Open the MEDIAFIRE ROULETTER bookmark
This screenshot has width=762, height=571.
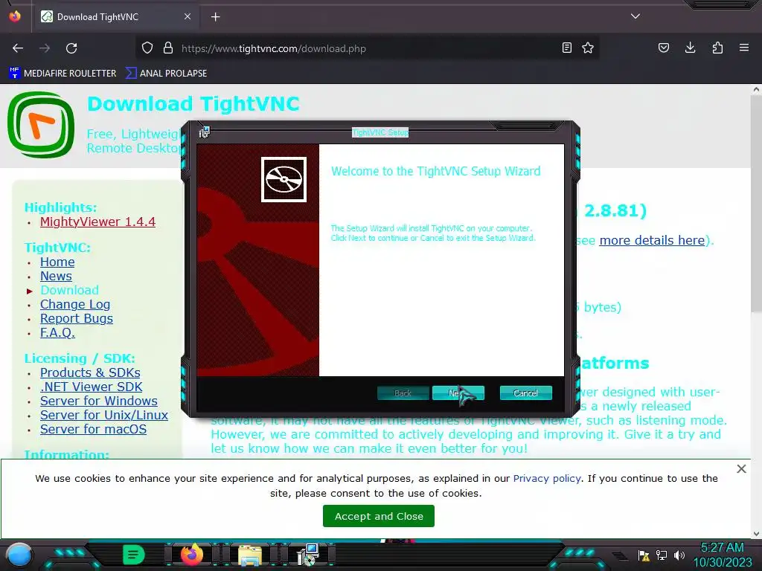click(63, 74)
